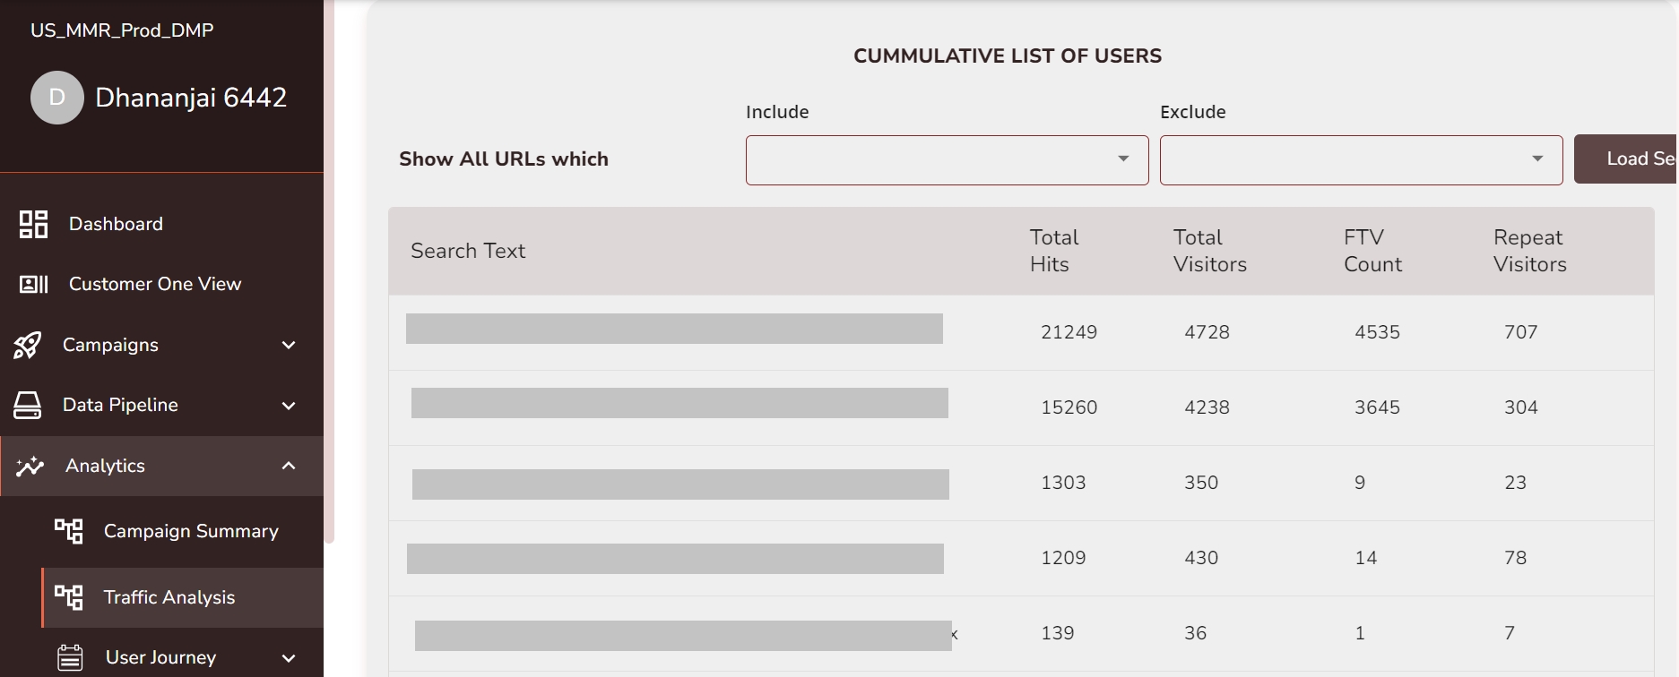Click the Analytics chart icon
The height and width of the screenshot is (677, 1679).
point(30,466)
